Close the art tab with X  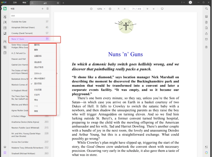(58, 3)
